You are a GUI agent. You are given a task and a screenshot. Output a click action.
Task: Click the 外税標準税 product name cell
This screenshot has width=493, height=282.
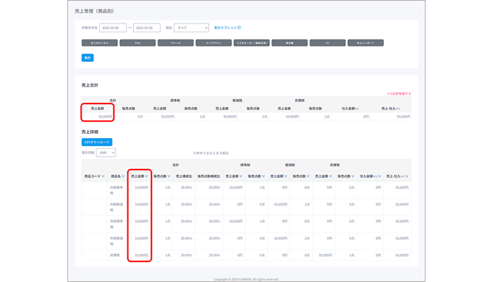click(x=117, y=224)
